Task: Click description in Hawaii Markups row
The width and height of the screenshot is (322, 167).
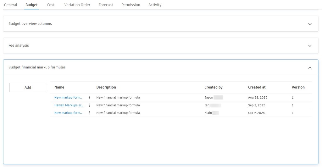Action: click(x=118, y=105)
